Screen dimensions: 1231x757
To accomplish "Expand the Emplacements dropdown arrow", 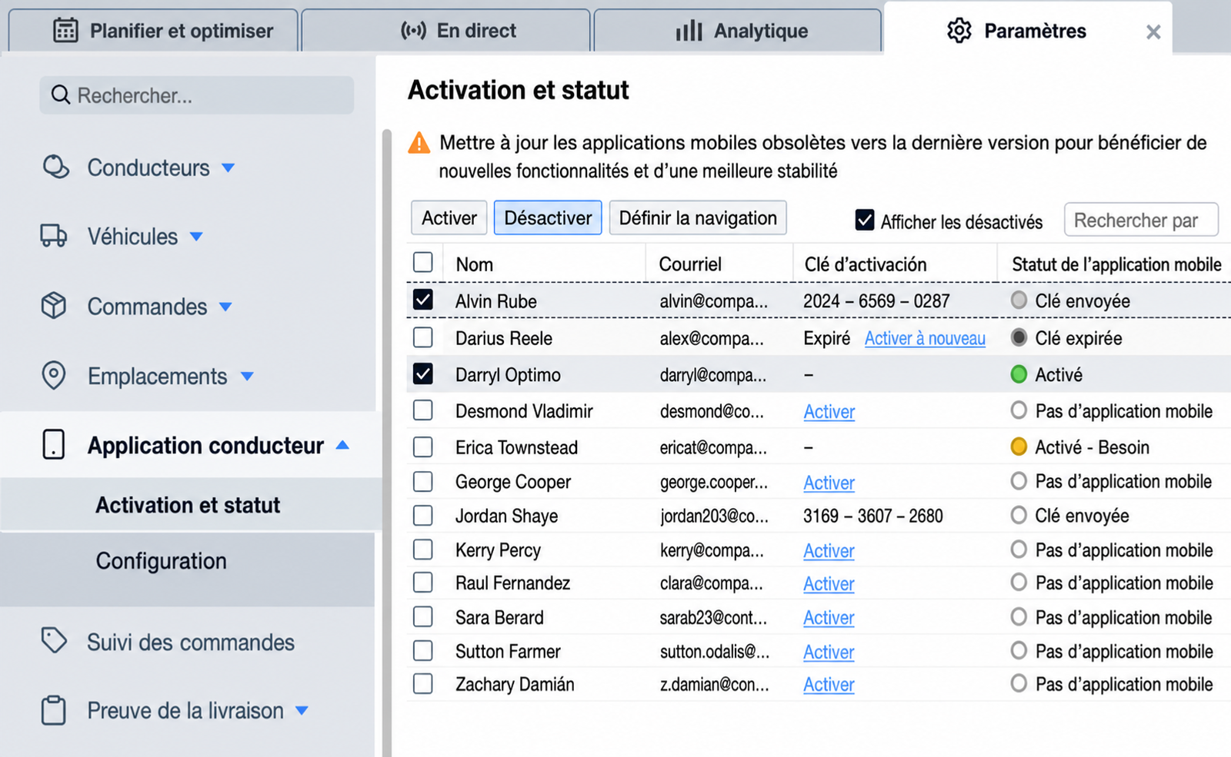I will tap(247, 377).
